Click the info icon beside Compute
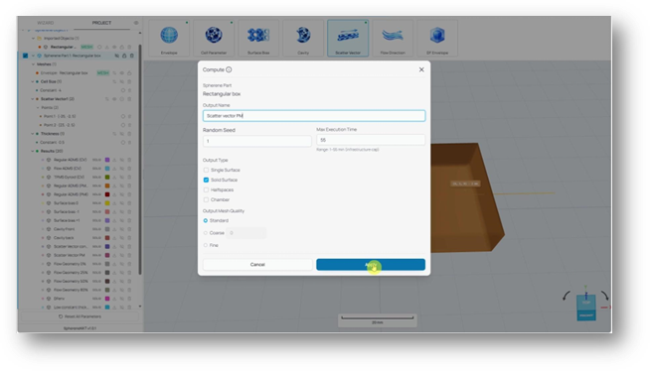Image resolution: width=650 pixels, height=371 pixels. [x=229, y=69]
